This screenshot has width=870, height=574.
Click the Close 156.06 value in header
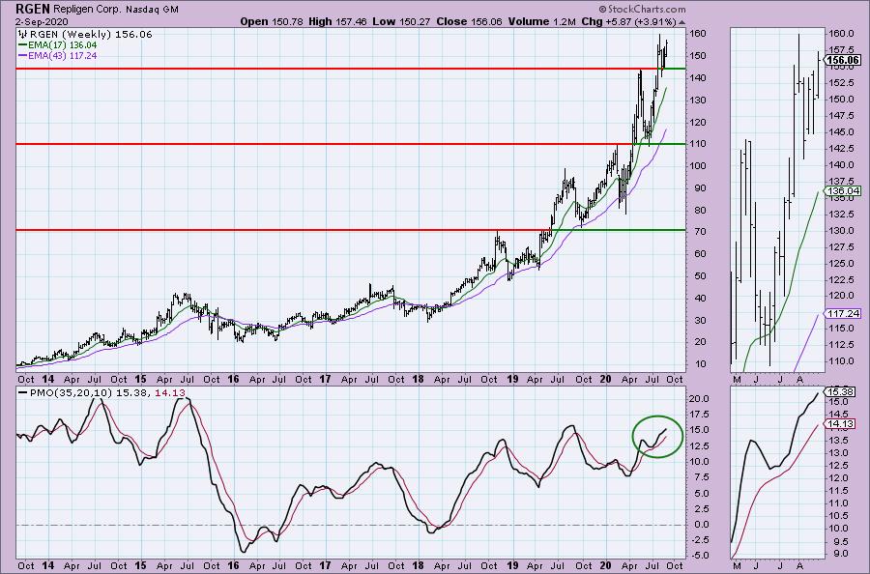(469, 21)
